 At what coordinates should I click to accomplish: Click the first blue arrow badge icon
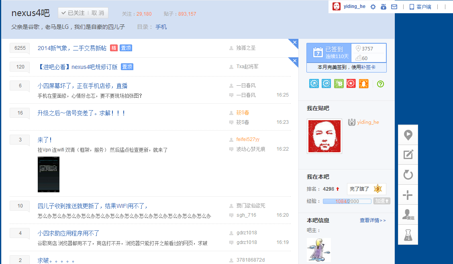coord(314,84)
